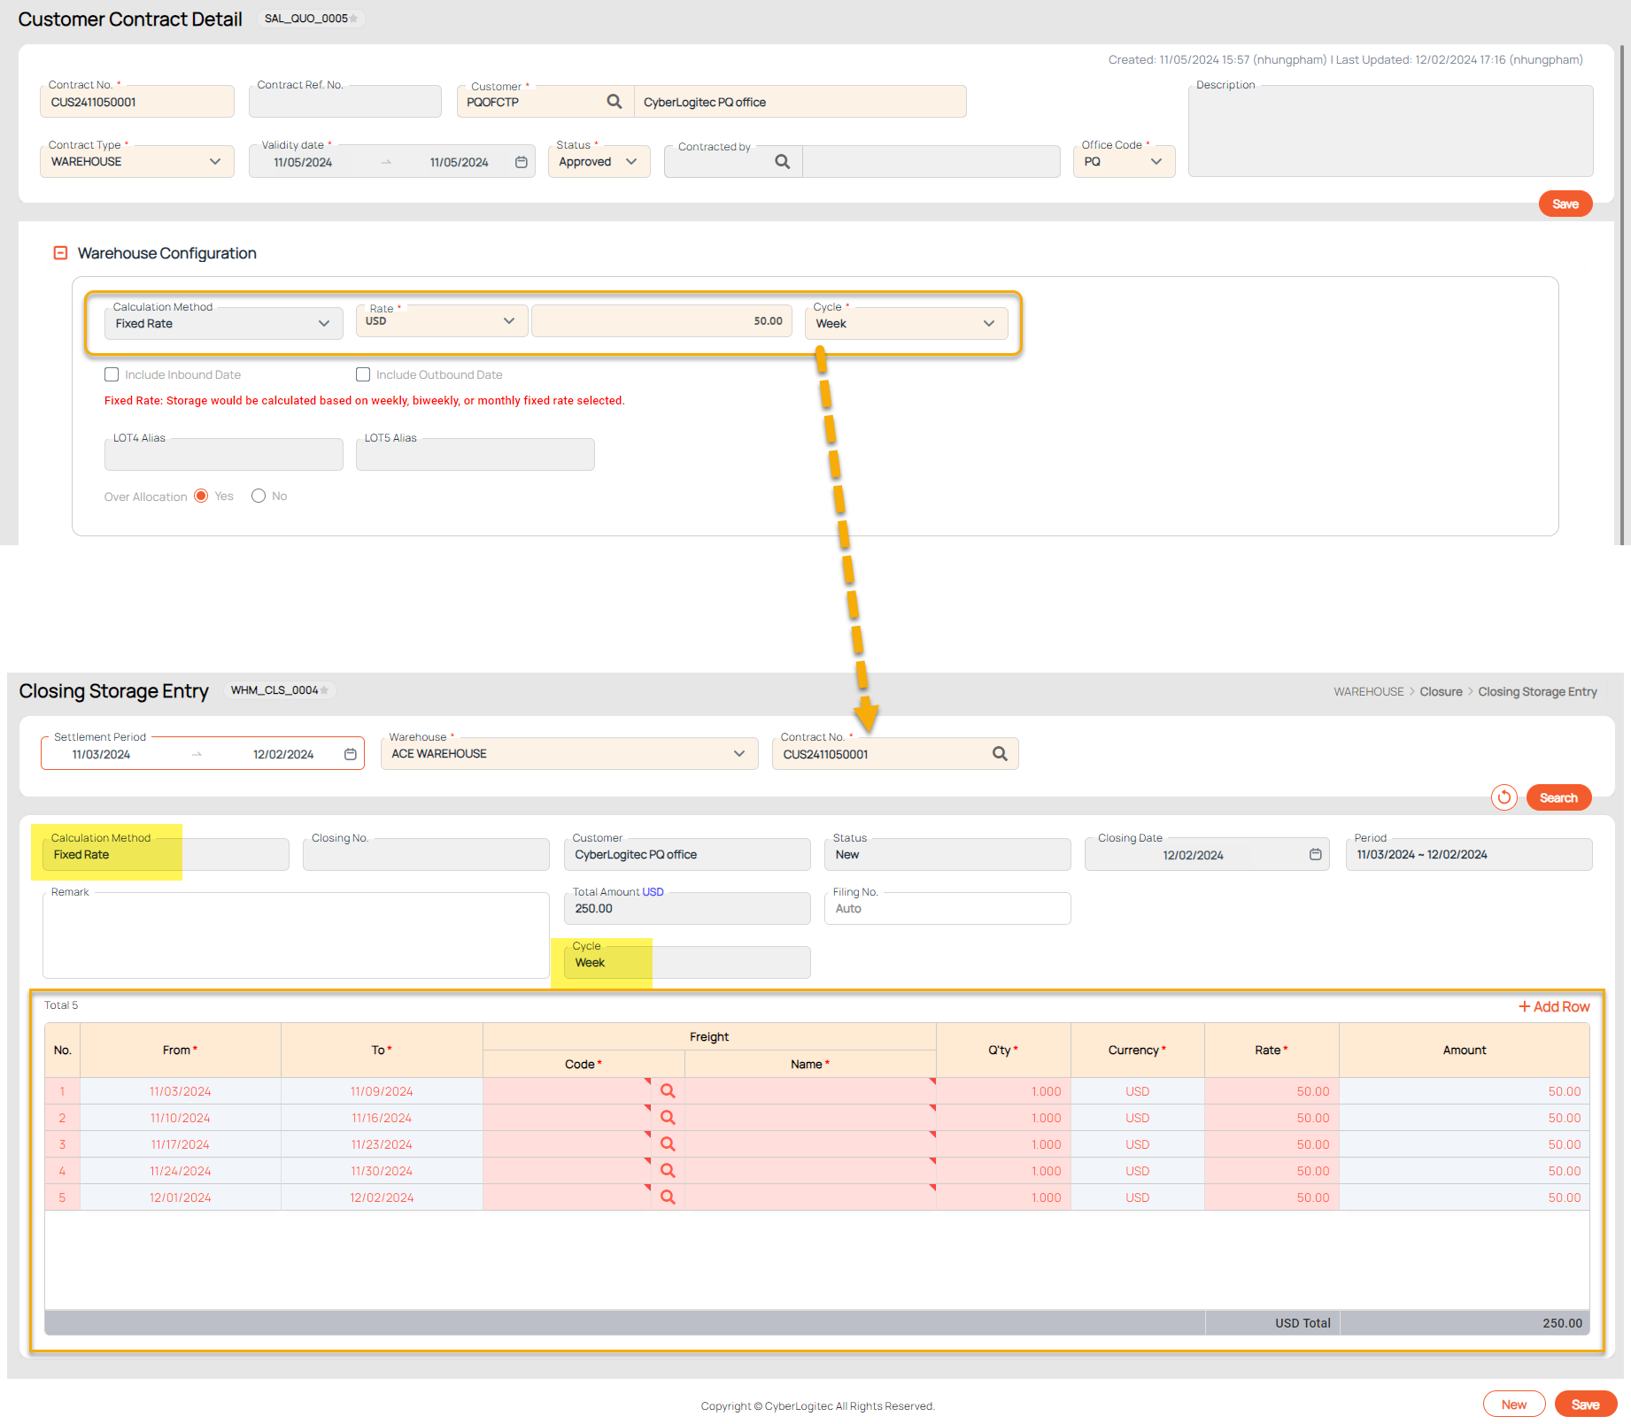Screen dimensions: 1631x1424
Task: Click the freight code search icon in row 1
Action: 668,1091
